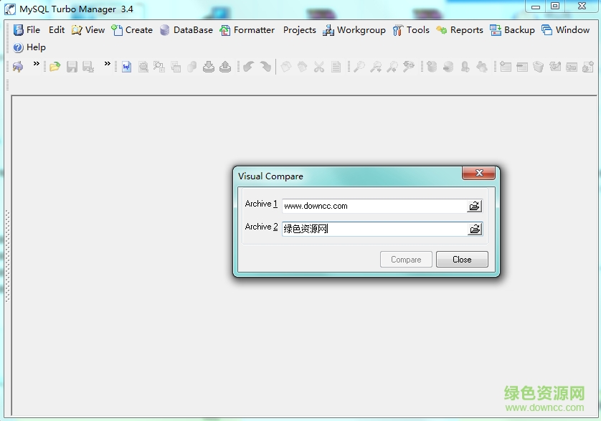Image resolution: width=601 pixels, height=421 pixels.
Task: Click the open folder toolbar icon
Action: 55,67
